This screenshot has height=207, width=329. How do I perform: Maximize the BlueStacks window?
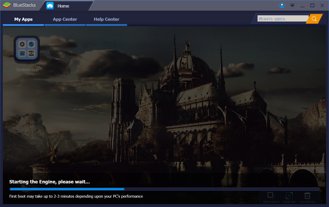click(x=312, y=5)
